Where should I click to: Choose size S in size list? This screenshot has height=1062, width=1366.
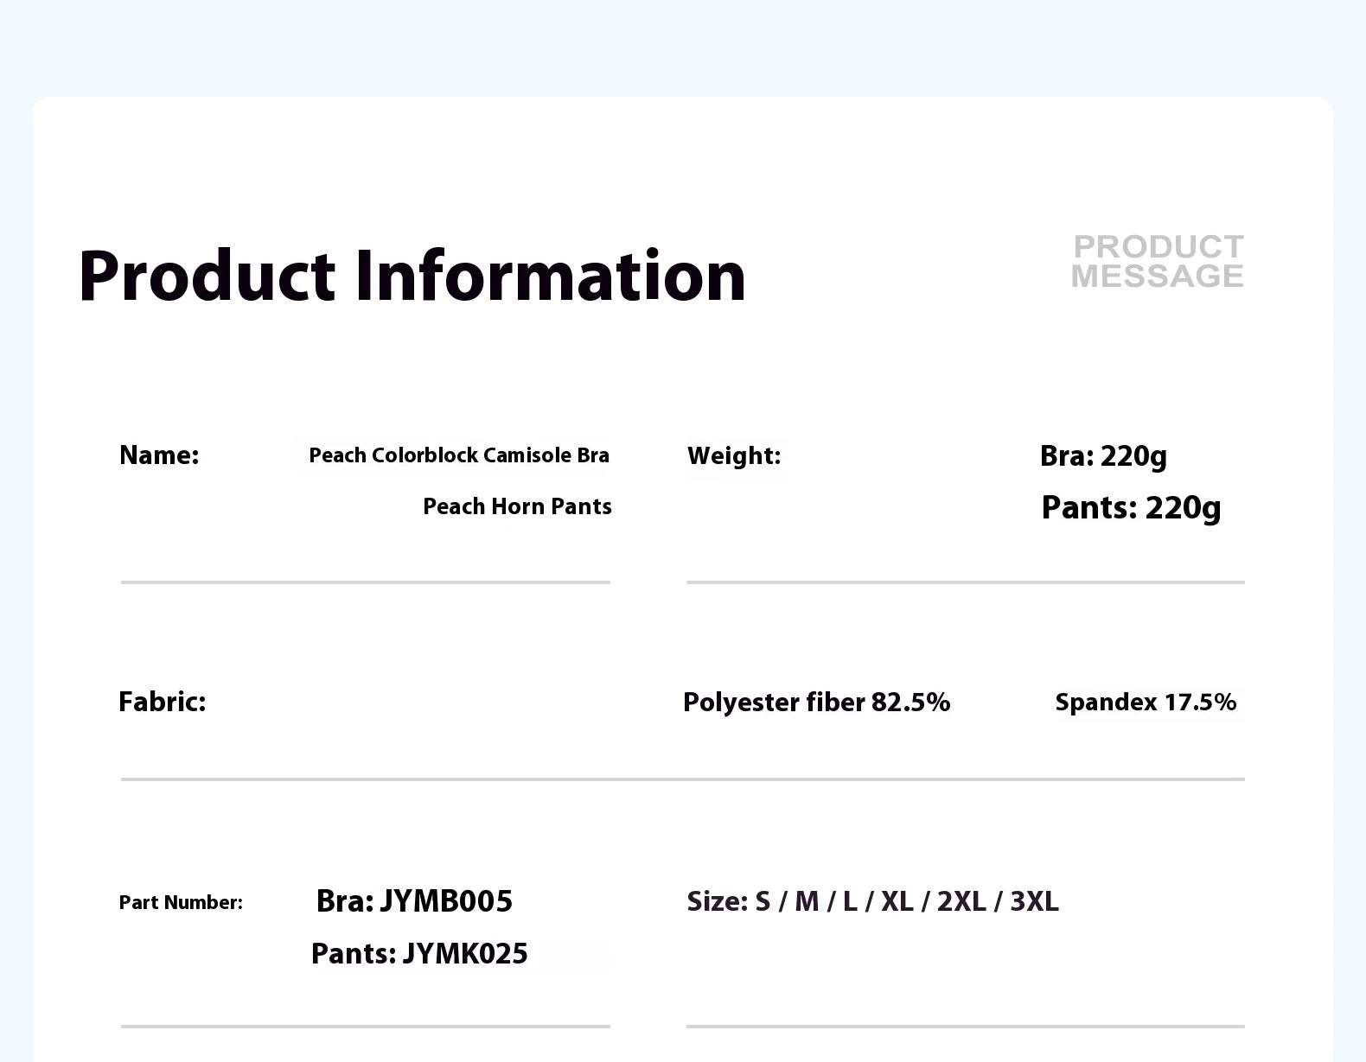(x=763, y=901)
